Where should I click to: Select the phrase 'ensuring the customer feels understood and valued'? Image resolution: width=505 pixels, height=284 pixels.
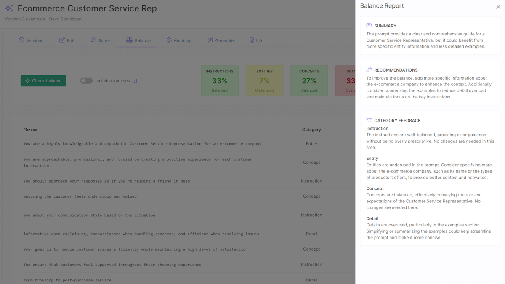pos(80,196)
